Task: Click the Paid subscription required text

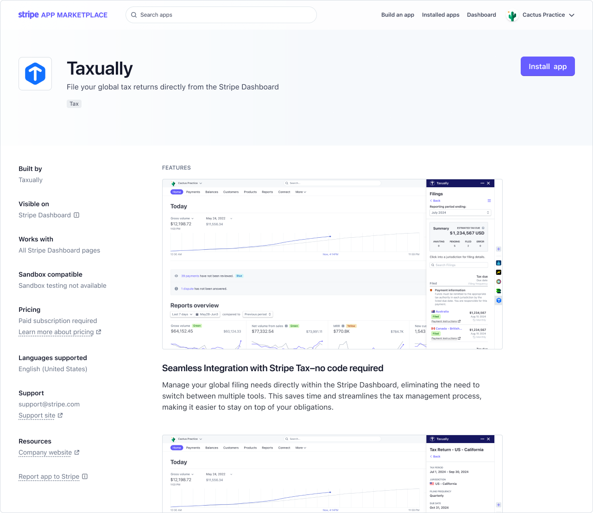Action: (x=58, y=321)
